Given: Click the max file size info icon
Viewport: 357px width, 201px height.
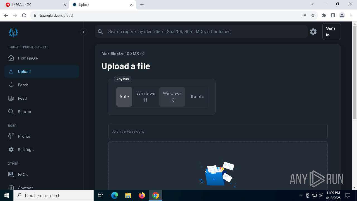Looking at the screenshot, I should point(142,54).
